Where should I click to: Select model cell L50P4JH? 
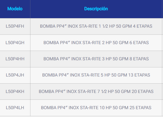point(15,75)
